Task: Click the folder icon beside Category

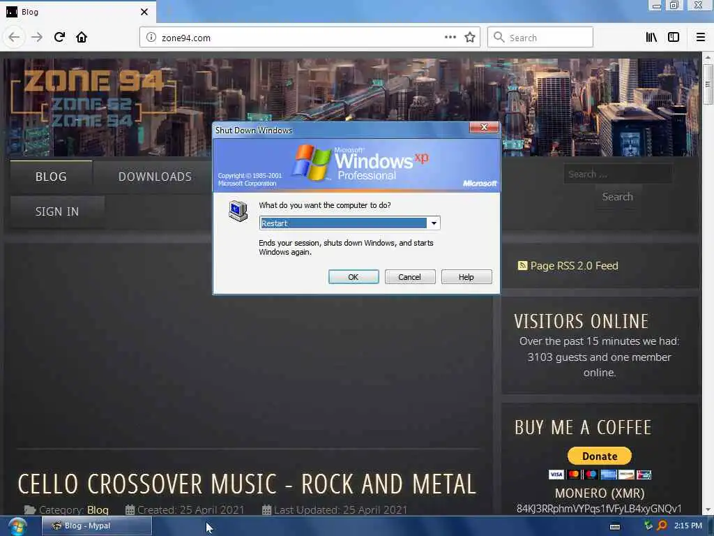Action: (30, 510)
